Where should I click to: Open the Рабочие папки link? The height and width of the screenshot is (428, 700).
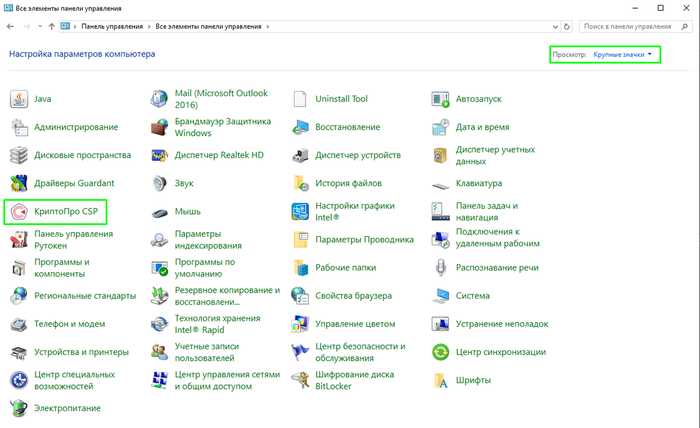coord(346,268)
